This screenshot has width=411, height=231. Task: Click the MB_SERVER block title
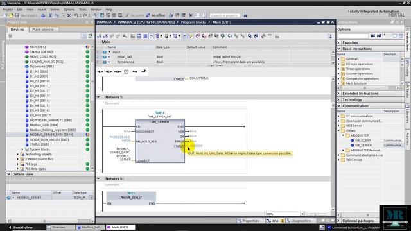point(160,122)
